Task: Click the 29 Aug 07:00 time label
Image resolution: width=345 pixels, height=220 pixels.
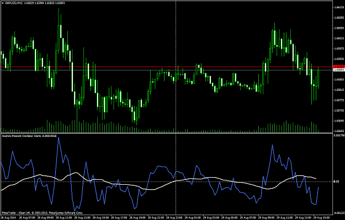Action: [247, 218]
